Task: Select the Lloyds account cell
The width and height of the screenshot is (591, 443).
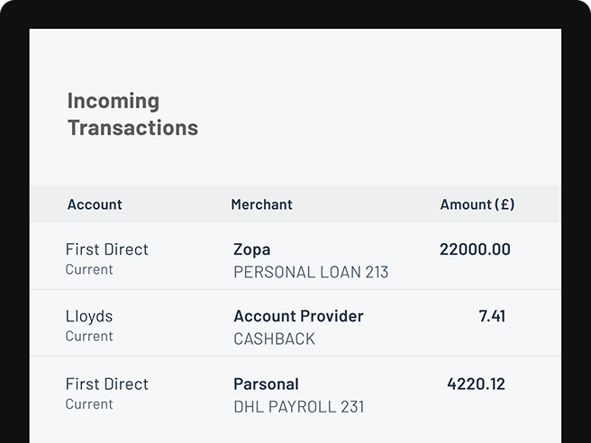Action: pyautogui.click(x=89, y=316)
